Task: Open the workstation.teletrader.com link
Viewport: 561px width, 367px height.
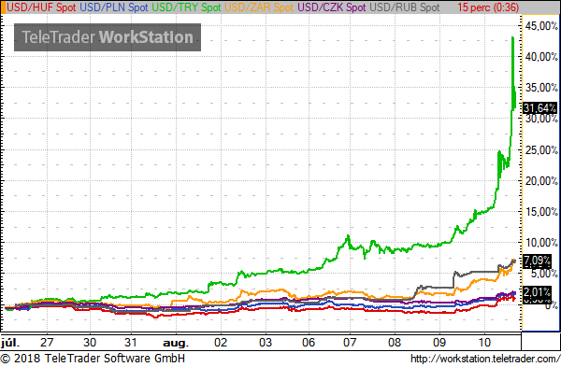Action: pos(485,359)
